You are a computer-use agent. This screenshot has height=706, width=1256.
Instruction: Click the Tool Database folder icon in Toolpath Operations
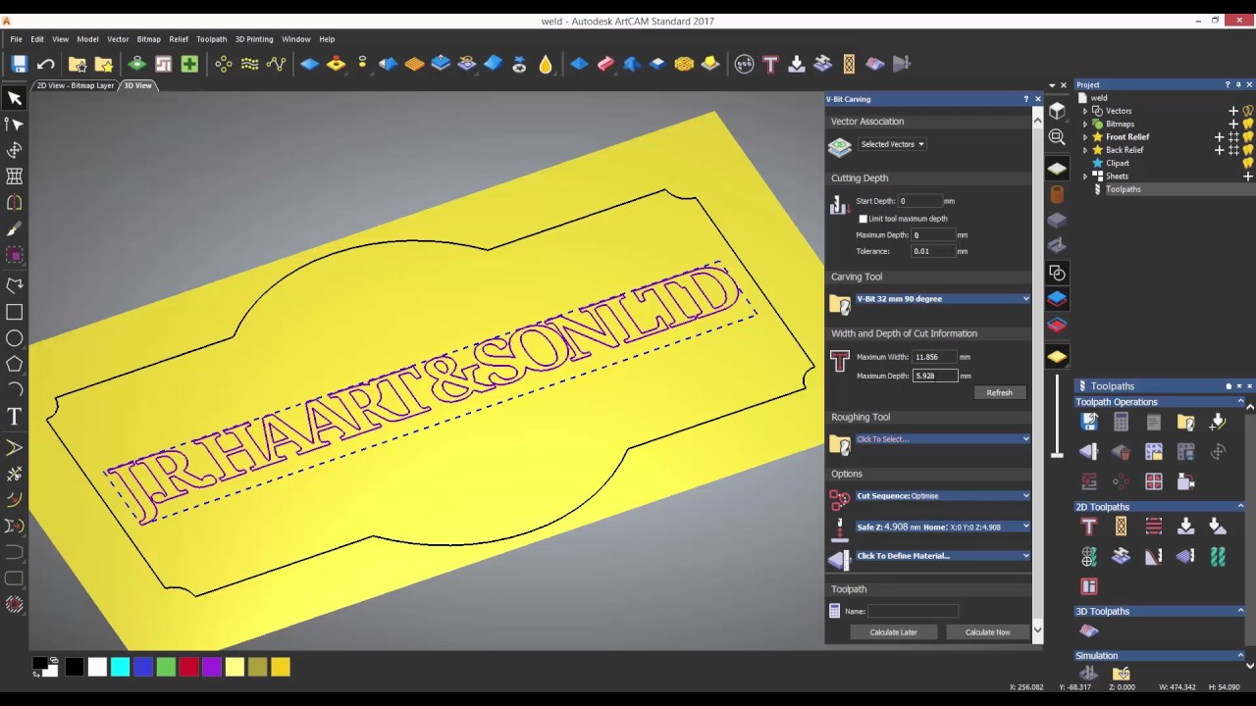[1185, 422]
